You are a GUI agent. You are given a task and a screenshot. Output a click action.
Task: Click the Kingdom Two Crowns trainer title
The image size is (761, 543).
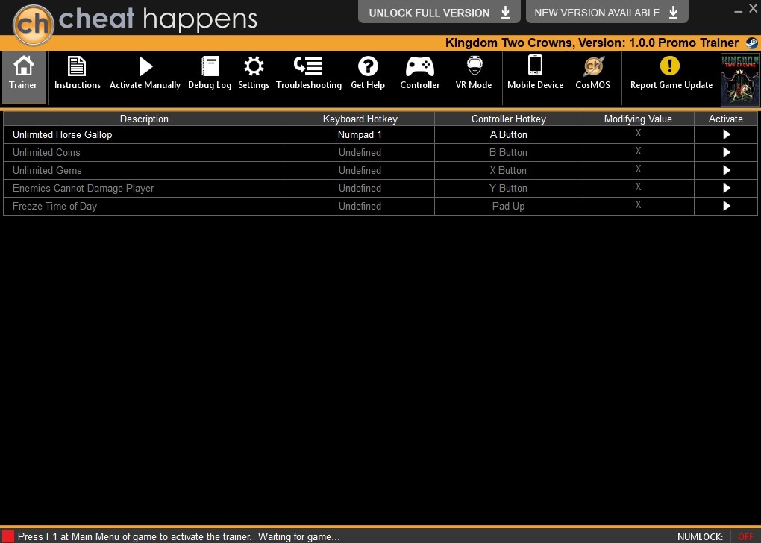tap(592, 43)
